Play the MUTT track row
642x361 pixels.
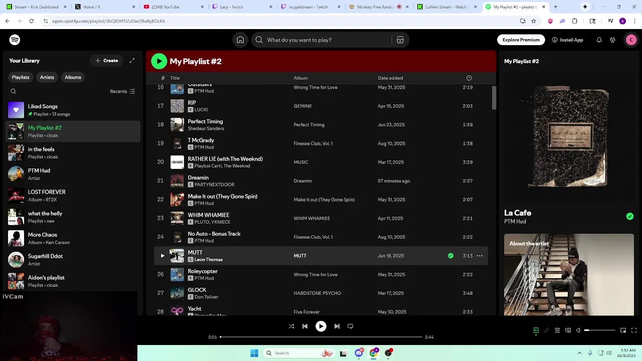point(163,256)
